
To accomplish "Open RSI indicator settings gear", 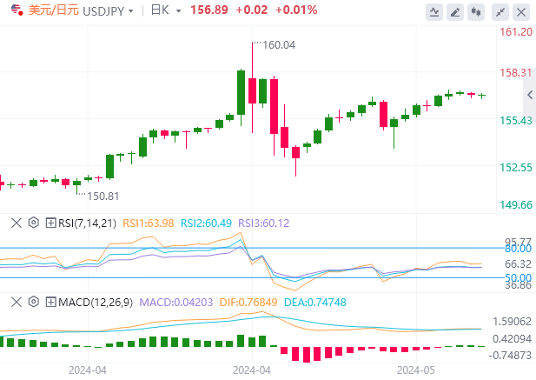I will click(34, 223).
